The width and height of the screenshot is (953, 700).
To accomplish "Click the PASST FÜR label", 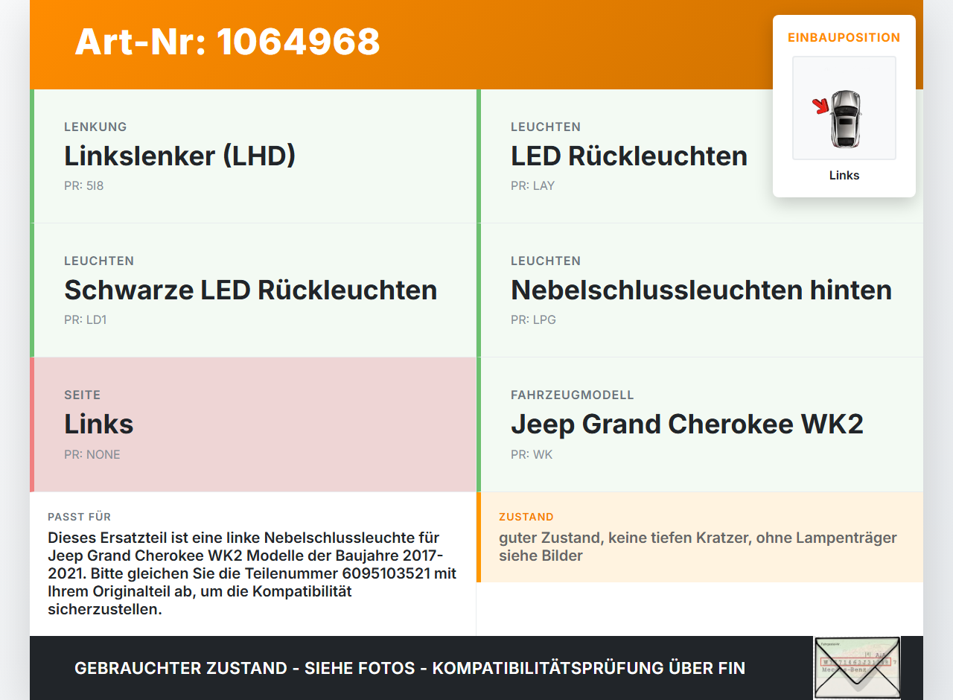I will coord(80,517).
